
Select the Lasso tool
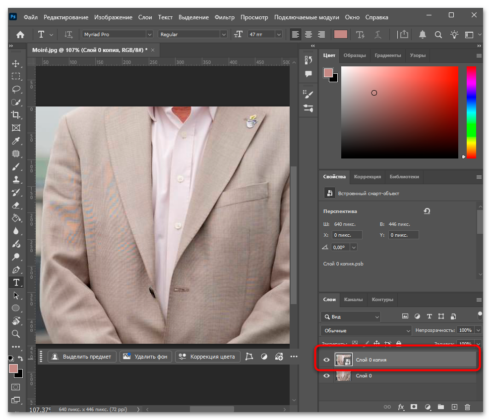[16, 90]
